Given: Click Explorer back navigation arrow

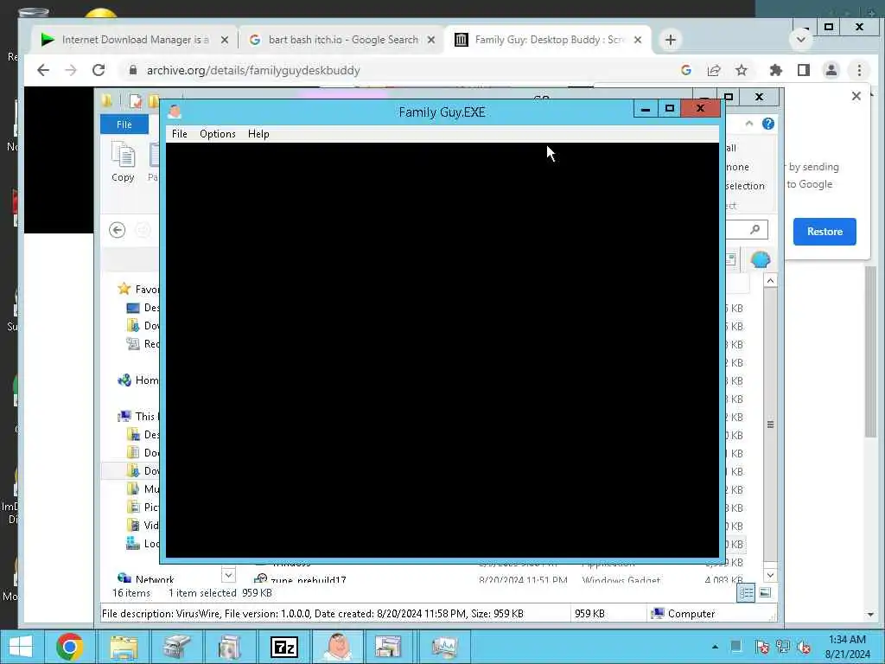Looking at the screenshot, I should [117, 230].
